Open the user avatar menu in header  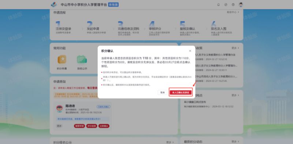click(241, 5)
